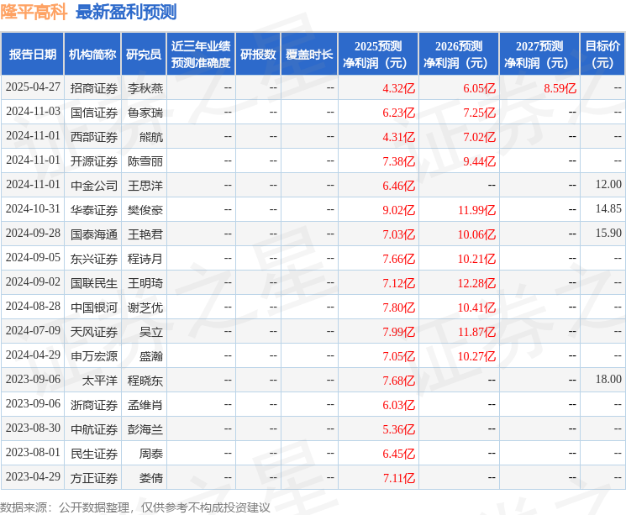This screenshot has height=515, width=626.
Task: Click the 8.59亿 2027 forecast value
Action: [560, 88]
